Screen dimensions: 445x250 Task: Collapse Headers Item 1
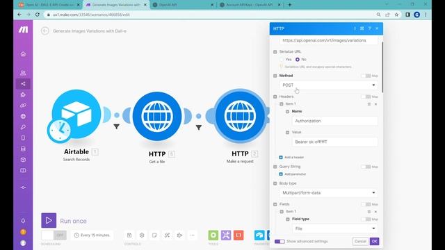pyautogui.click(x=282, y=104)
